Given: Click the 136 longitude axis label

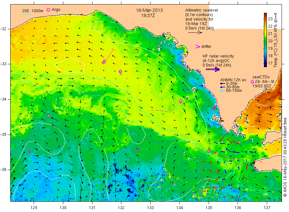Looking at the screenshot, I should click(238, 208).
